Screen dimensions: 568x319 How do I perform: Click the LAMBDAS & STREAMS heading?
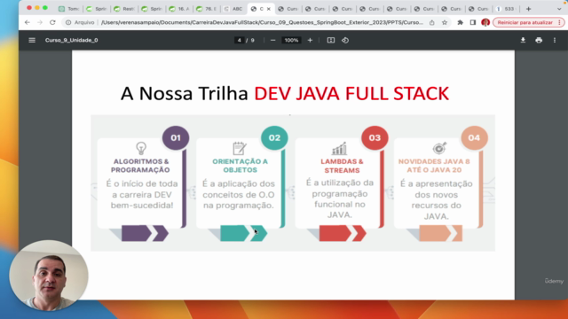point(342,166)
